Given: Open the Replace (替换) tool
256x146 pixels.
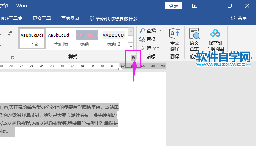Looking at the screenshot, I should tap(147, 39).
